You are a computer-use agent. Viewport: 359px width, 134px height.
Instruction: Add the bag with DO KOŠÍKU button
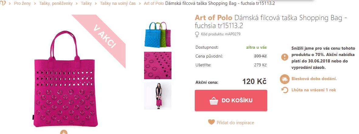[231, 100]
